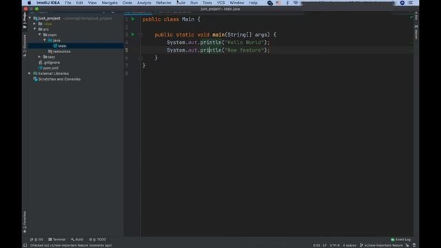441x248 pixels.
Task: Click the Bluetooth menu bar icon
Action: [x=287, y=3]
